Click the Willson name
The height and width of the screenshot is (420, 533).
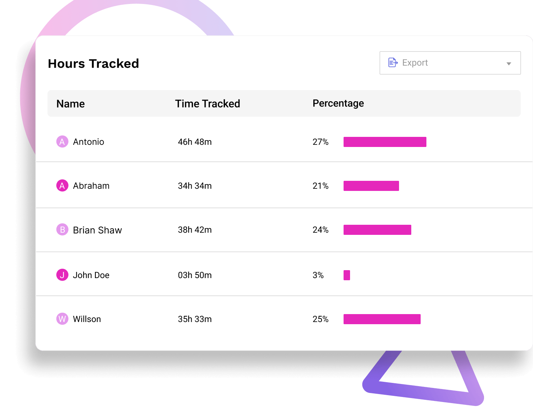[87, 319]
